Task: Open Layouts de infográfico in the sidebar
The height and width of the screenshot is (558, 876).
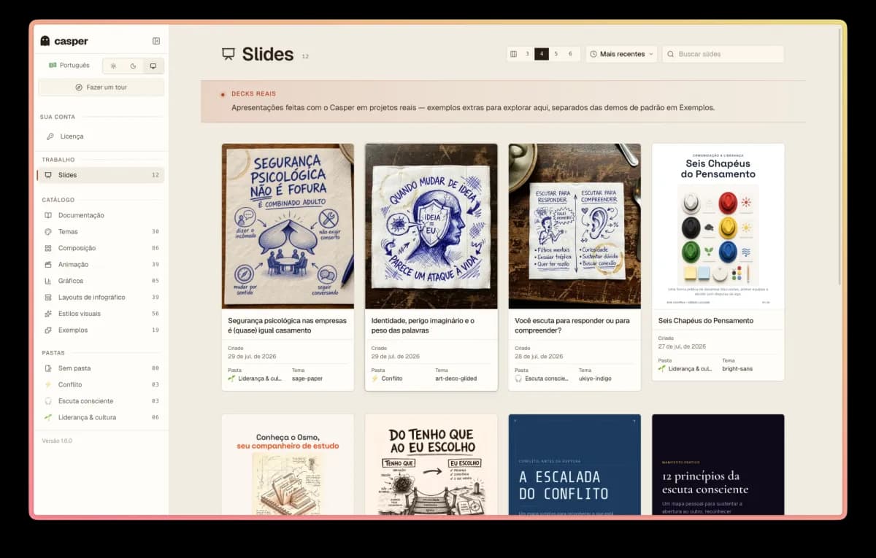Action: pyautogui.click(x=101, y=298)
